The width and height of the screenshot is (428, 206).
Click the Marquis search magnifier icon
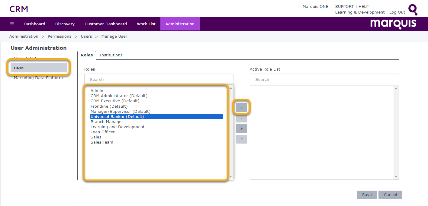[413, 10]
